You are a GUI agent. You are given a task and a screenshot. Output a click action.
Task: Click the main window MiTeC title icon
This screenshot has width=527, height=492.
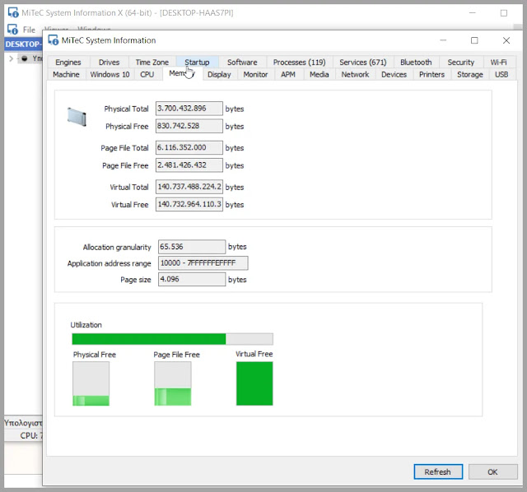click(x=13, y=13)
